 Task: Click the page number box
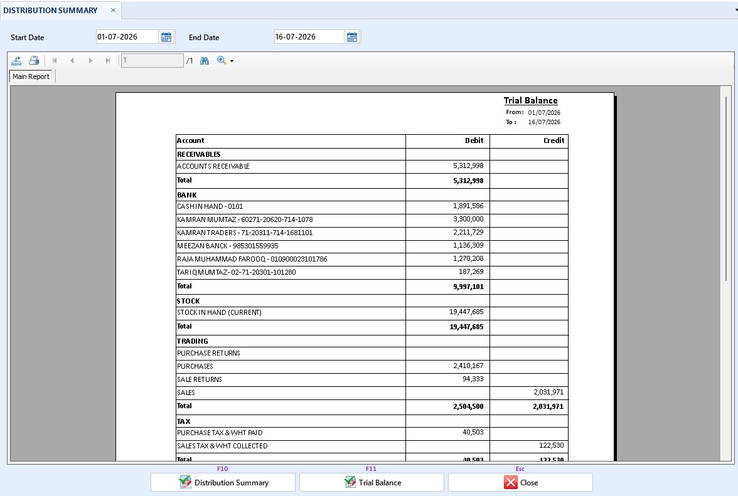pos(152,60)
